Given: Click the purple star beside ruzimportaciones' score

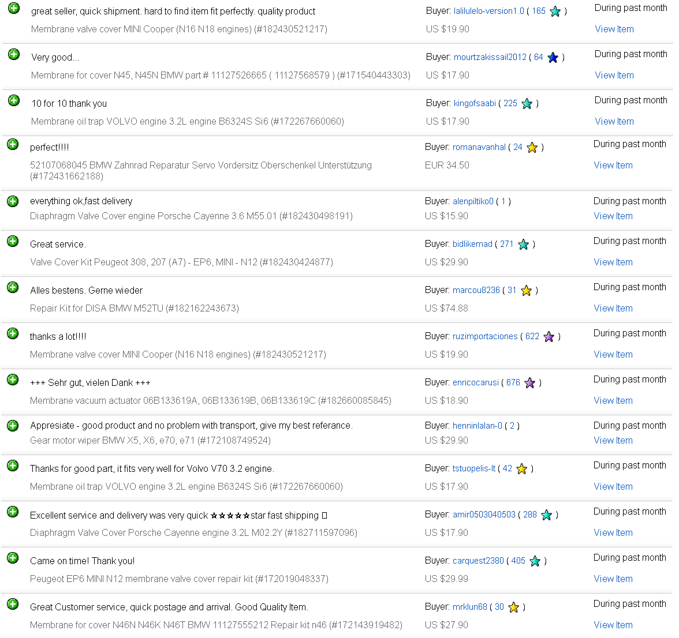Looking at the screenshot, I should pyautogui.click(x=549, y=337).
